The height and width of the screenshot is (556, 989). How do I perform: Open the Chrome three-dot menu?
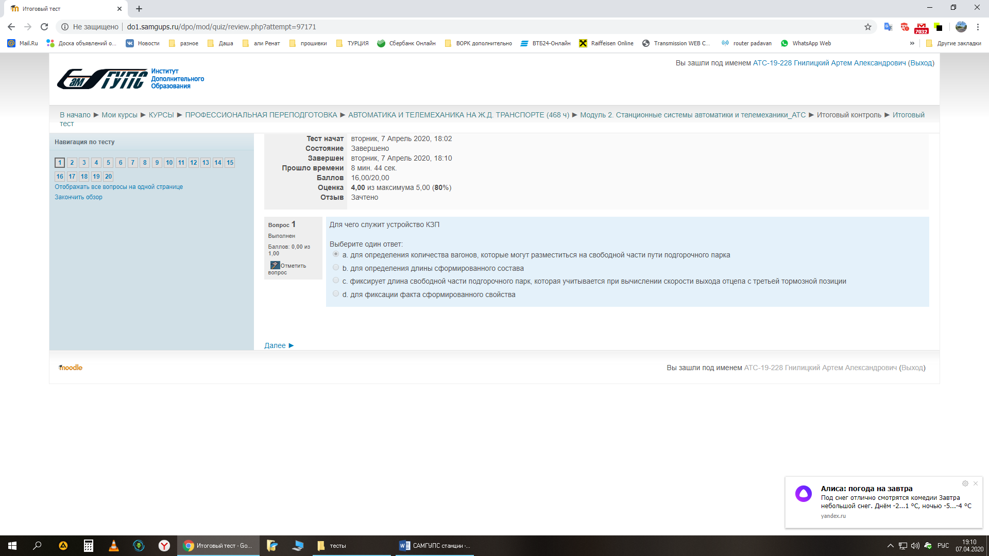[x=978, y=27]
